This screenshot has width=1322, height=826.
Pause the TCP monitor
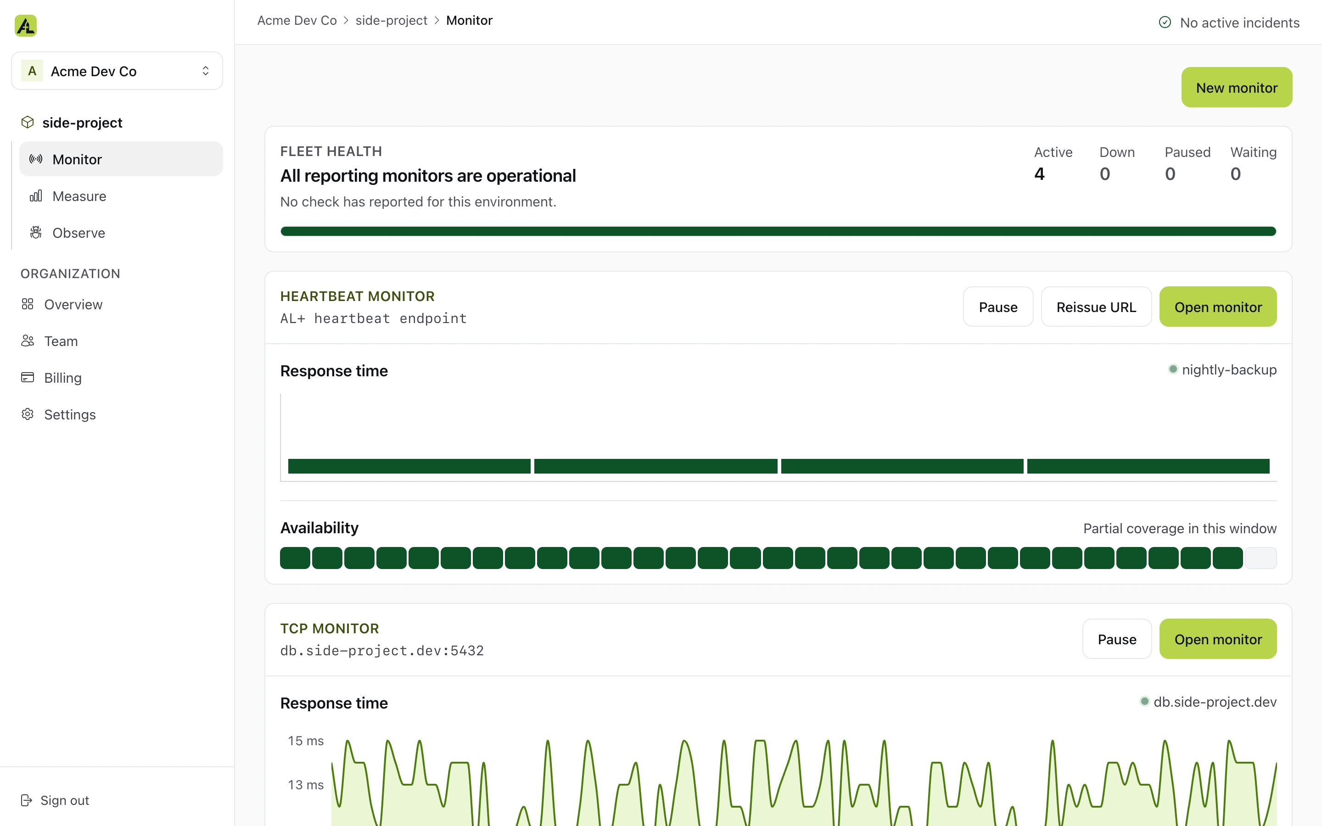tap(1117, 639)
